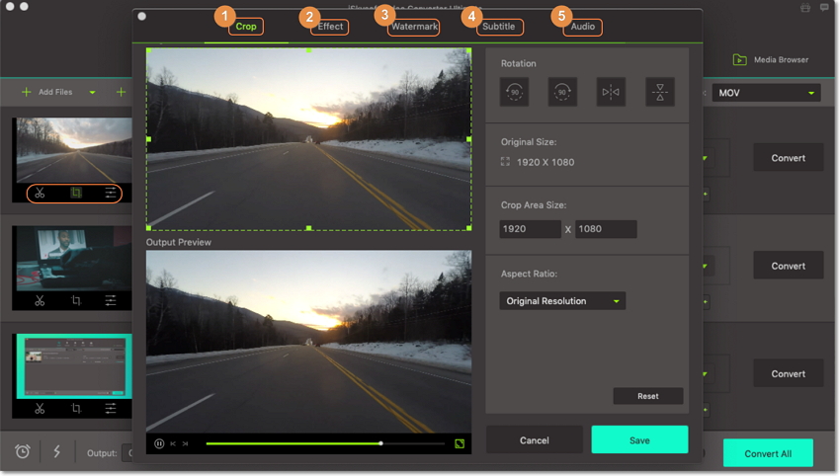The height and width of the screenshot is (476, 840).
Task: Open effects adjust icon under second video
Action: (111, 300)
